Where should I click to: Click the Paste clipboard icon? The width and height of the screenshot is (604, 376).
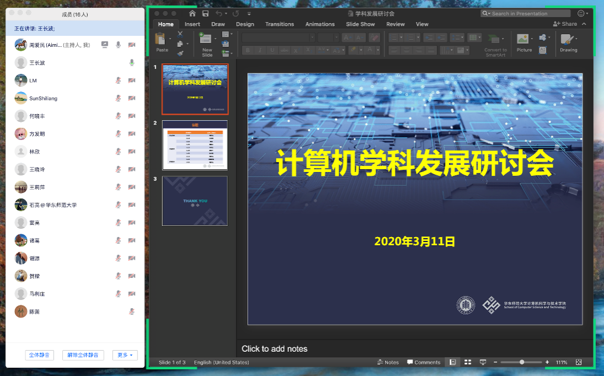pyautogui.click(x=161, y=40)
